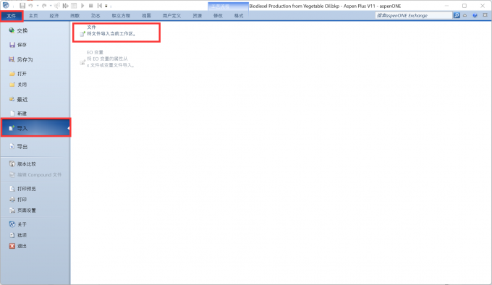This screenshot has height=285, width=492.
Task: Choose 打开 in the file menu
Action: (x=35, y=74)
